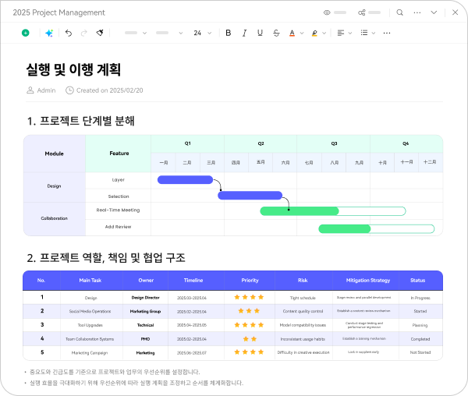Expand the font color dropdown arrow
The height and width of the screenshot is (396, 468).
(302, 33)
